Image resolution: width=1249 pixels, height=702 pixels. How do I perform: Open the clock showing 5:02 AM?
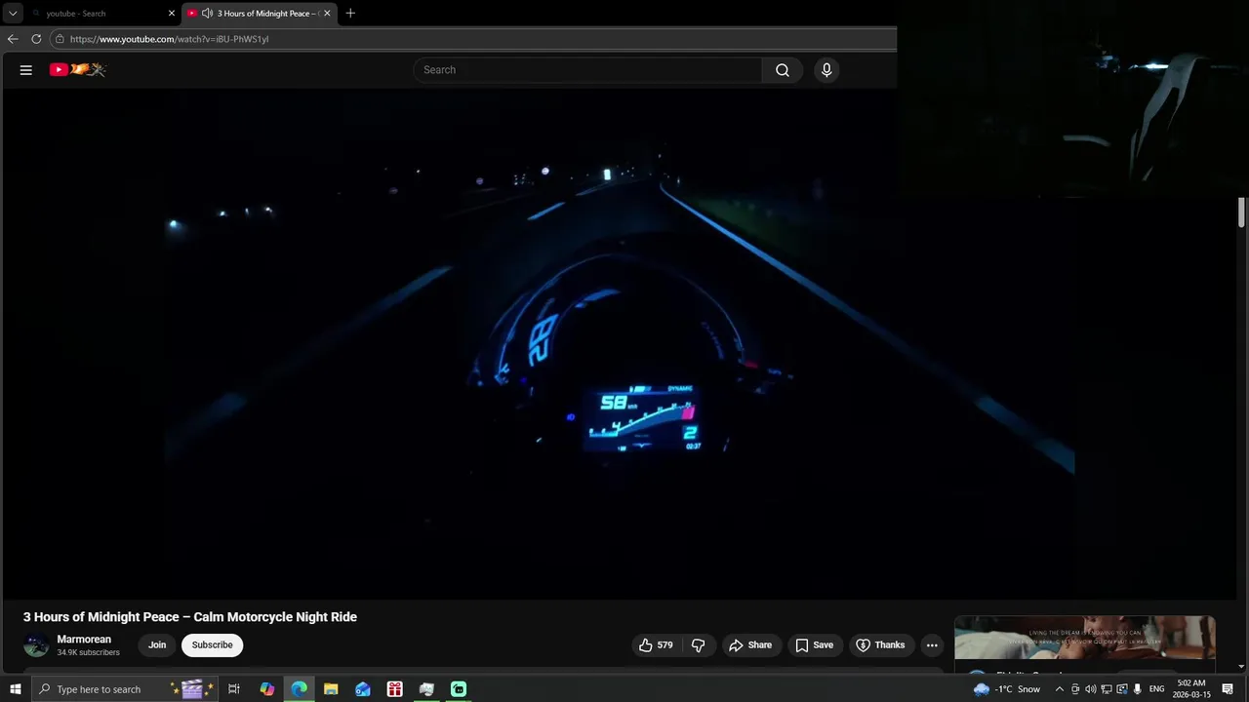(x=1191, y=689)
